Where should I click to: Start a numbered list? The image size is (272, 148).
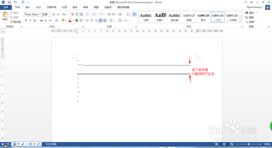point(94,14)
